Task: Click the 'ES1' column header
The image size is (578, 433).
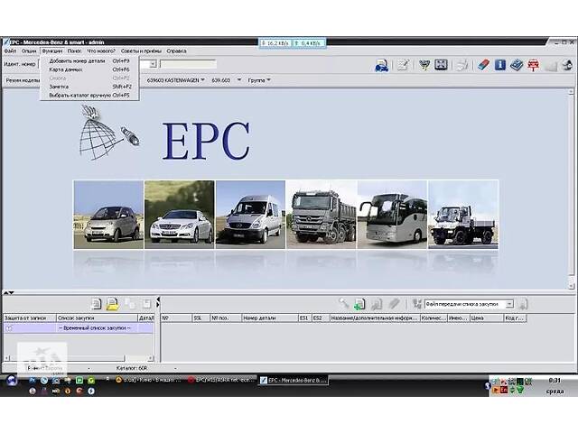Action: [x=305, y=318]
